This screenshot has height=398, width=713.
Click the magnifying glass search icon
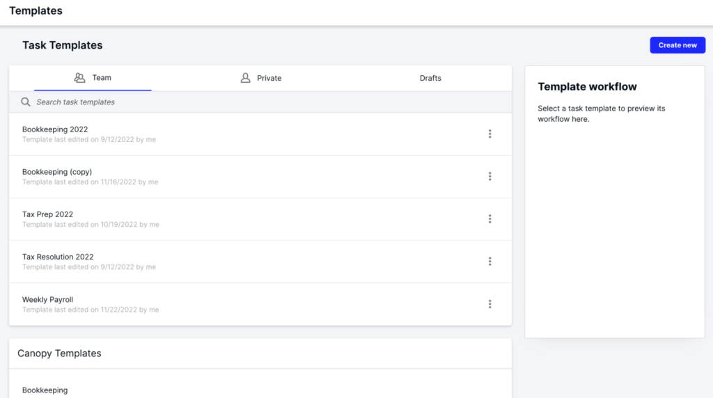point(26,102)
